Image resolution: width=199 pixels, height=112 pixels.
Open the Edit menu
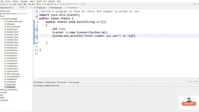[2, 1]
